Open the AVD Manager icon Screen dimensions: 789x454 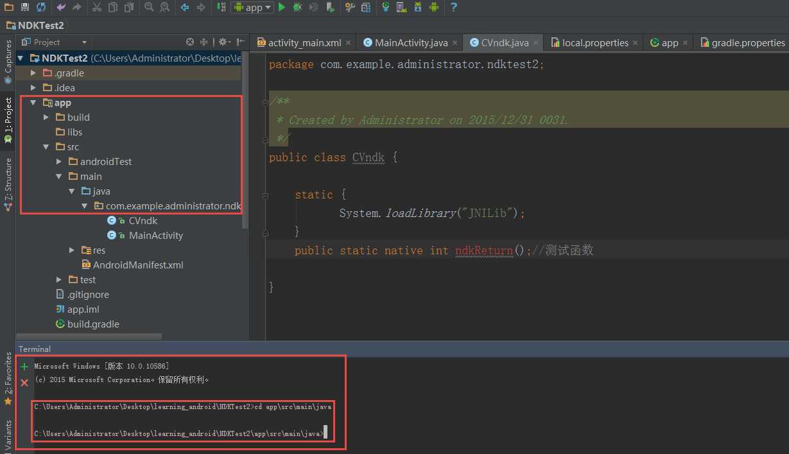point(402,7)
